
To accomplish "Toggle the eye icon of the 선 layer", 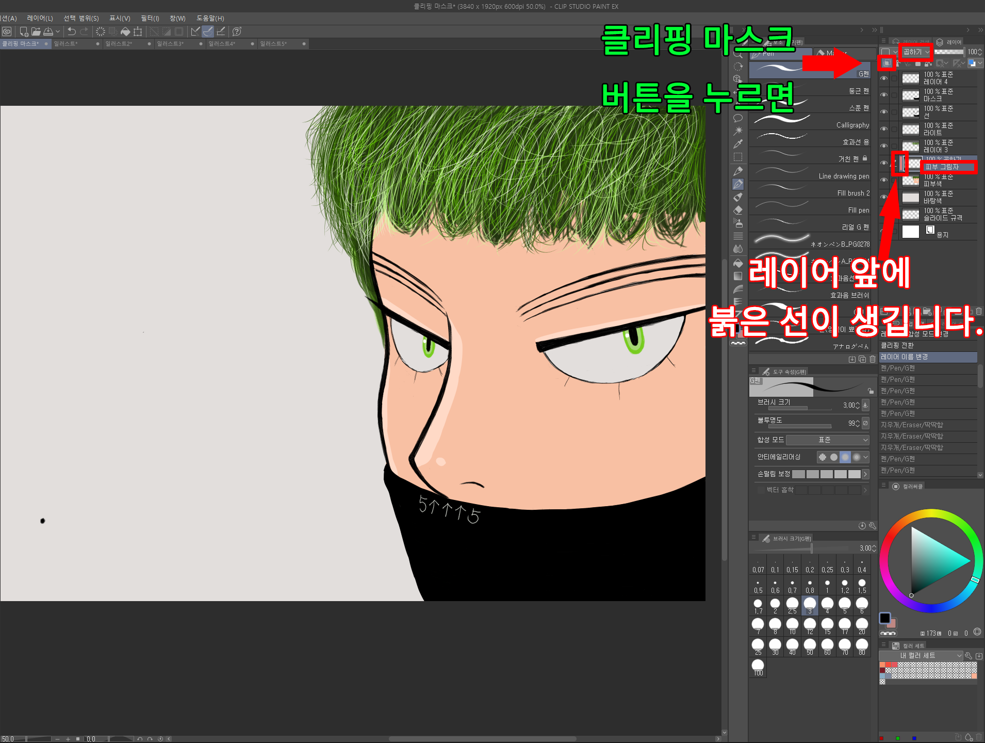I will point(884,112).
